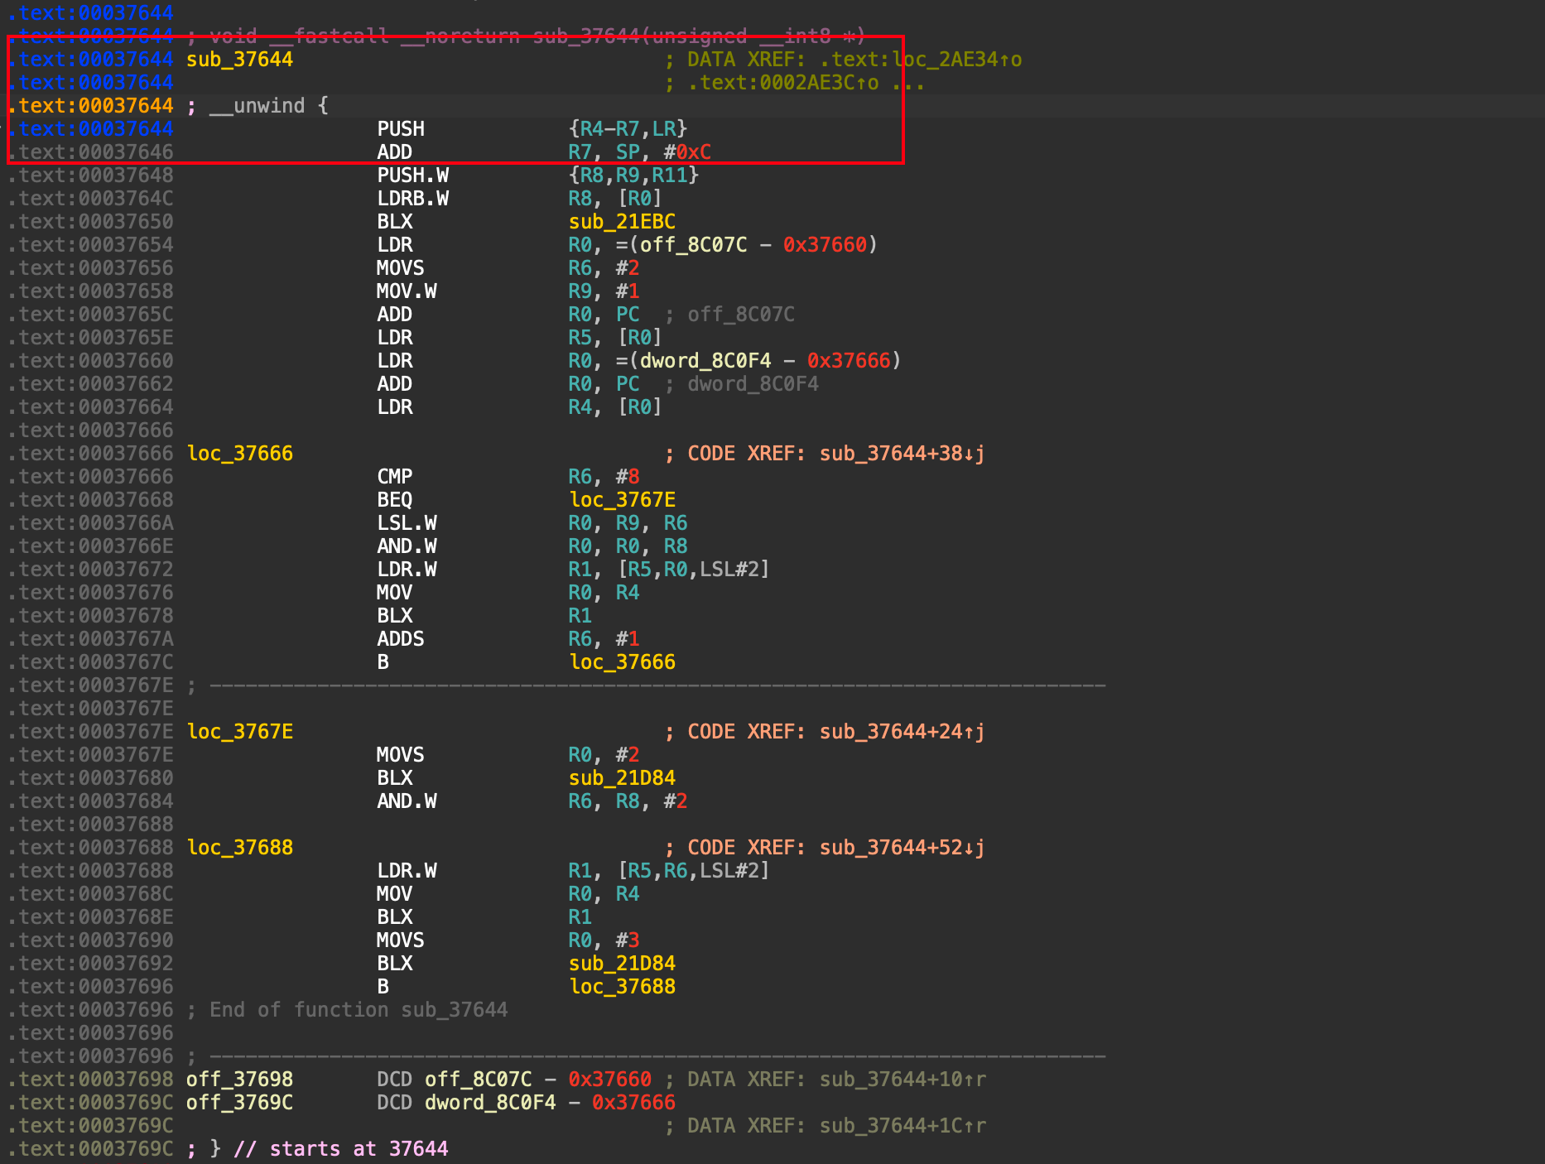Click the loc_37688 label definition
Screen dimensions: 1545x1164
(240, 848)
